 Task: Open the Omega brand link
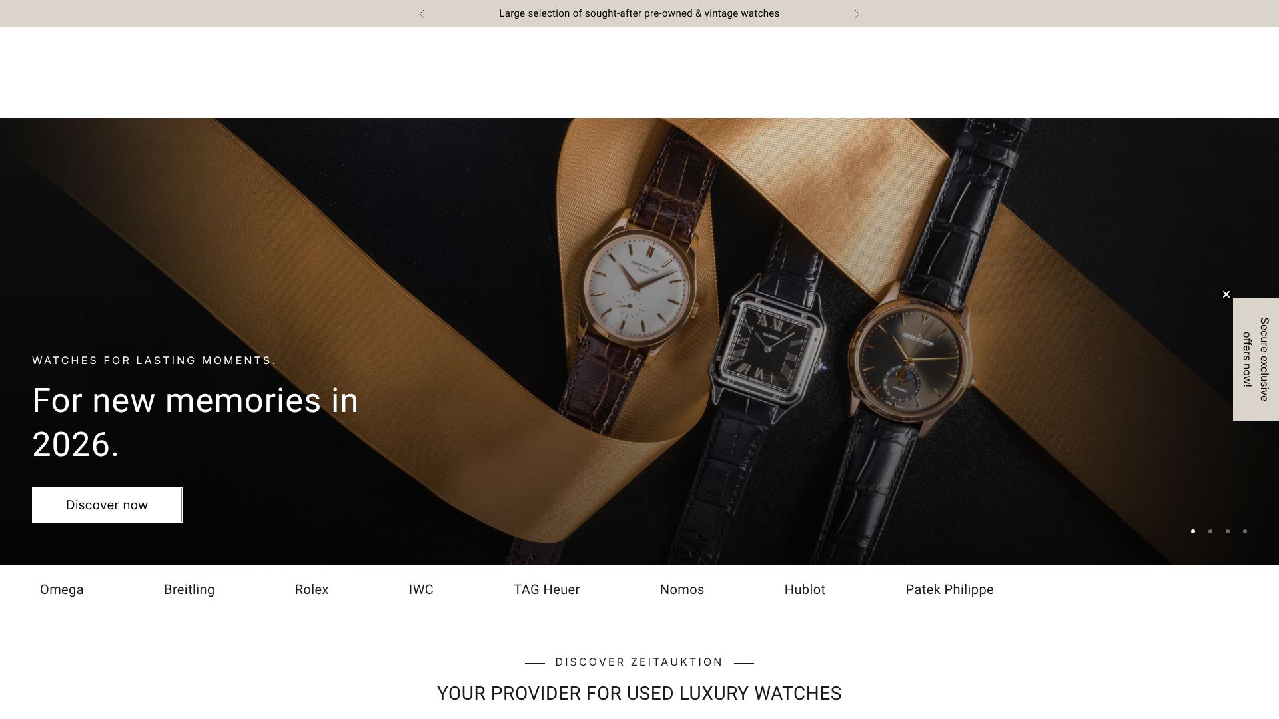coord(62,589)
